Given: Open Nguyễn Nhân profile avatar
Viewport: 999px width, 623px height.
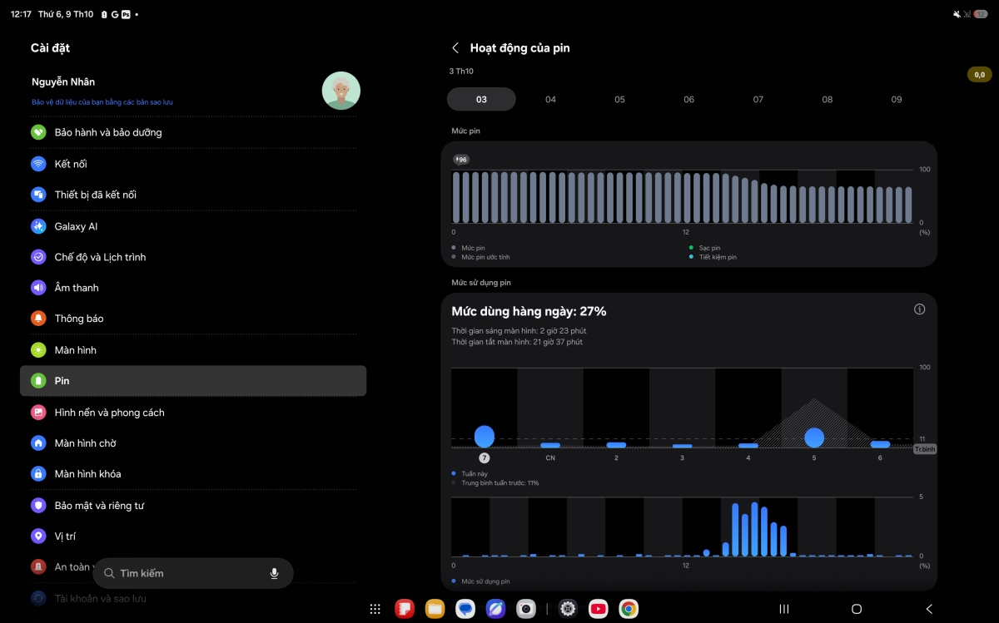Looking at the screenshot, I should 341,91.
